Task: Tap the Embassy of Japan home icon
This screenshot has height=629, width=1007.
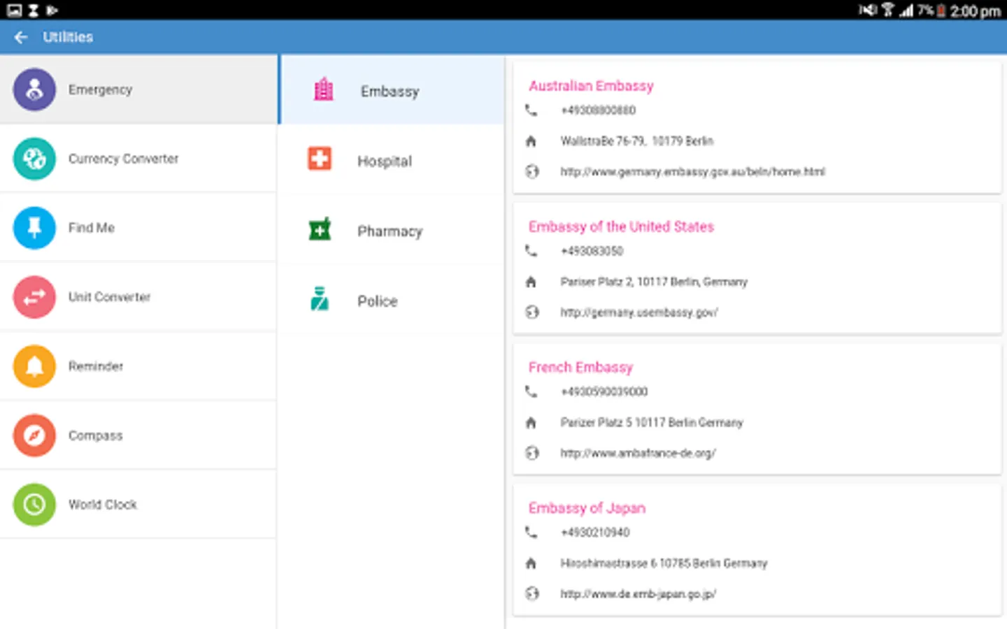Action: point(531,563)
